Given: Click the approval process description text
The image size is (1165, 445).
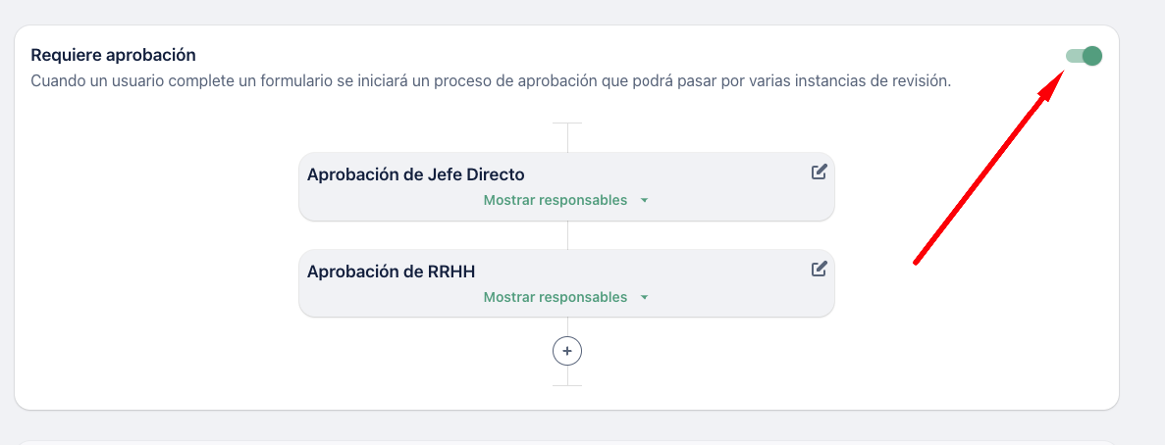Looking at the screenshot, I should point(491,80).
